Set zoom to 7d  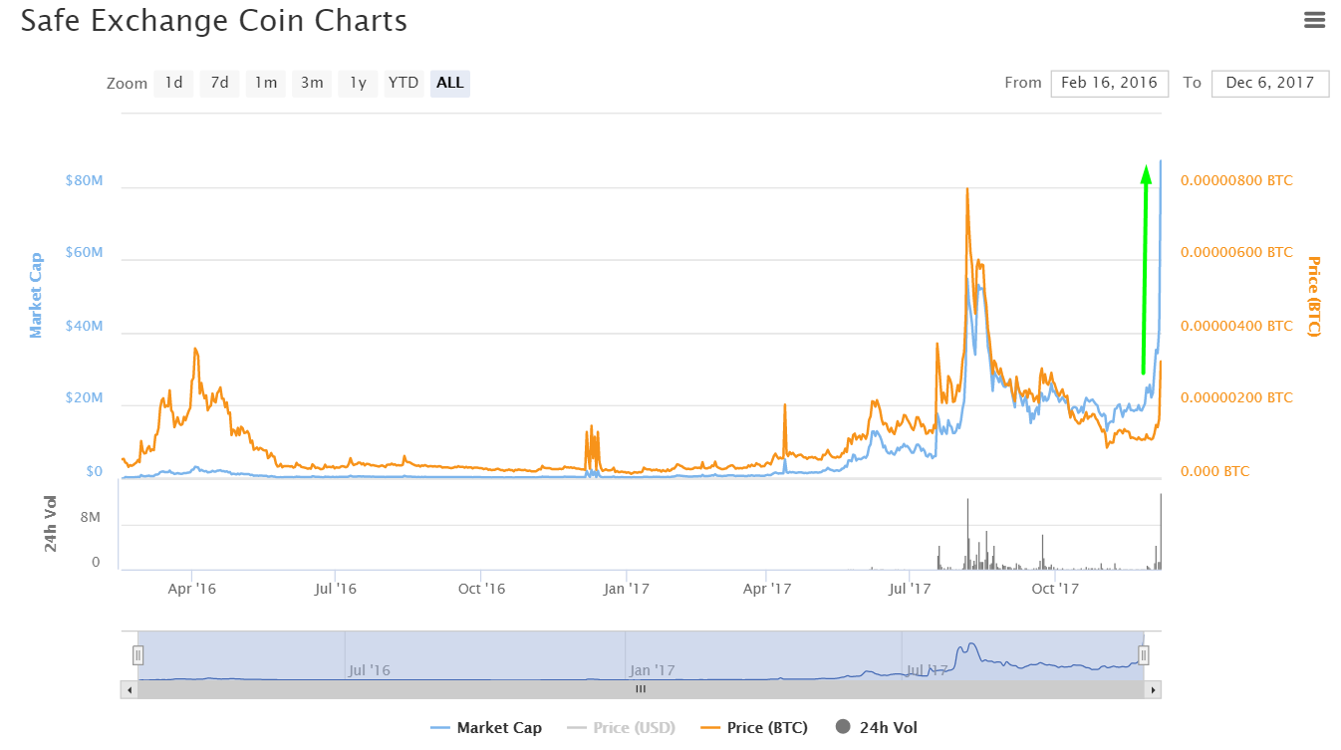pos(219,83)
